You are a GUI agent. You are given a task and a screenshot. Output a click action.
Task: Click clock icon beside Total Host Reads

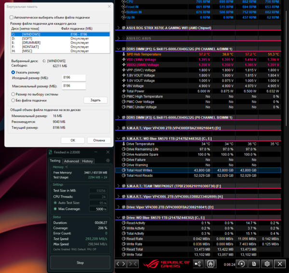(124, 176)
